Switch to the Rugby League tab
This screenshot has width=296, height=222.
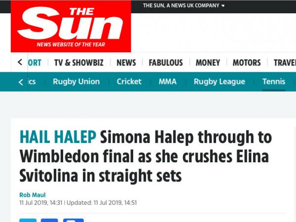pos(220,82)
